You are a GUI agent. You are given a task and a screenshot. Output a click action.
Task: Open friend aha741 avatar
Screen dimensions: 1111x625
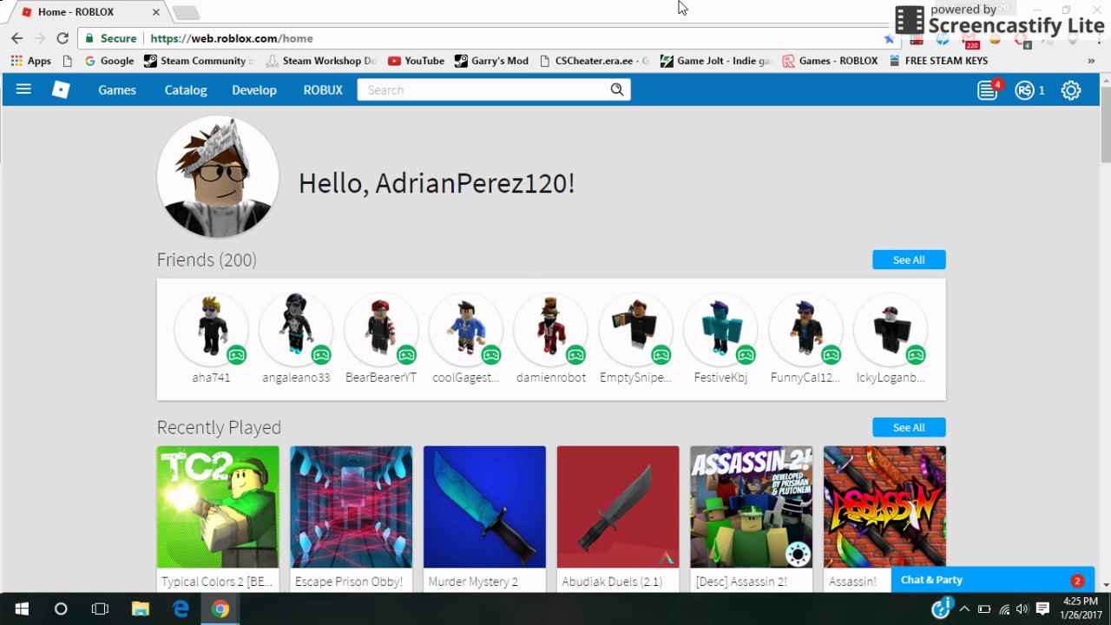tap(211, 328)
